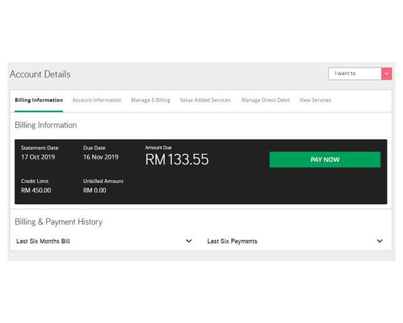Click the credit limit value RM 450.00
The width and height of the screenshot is (403, 323).
(x=36, y=191)
